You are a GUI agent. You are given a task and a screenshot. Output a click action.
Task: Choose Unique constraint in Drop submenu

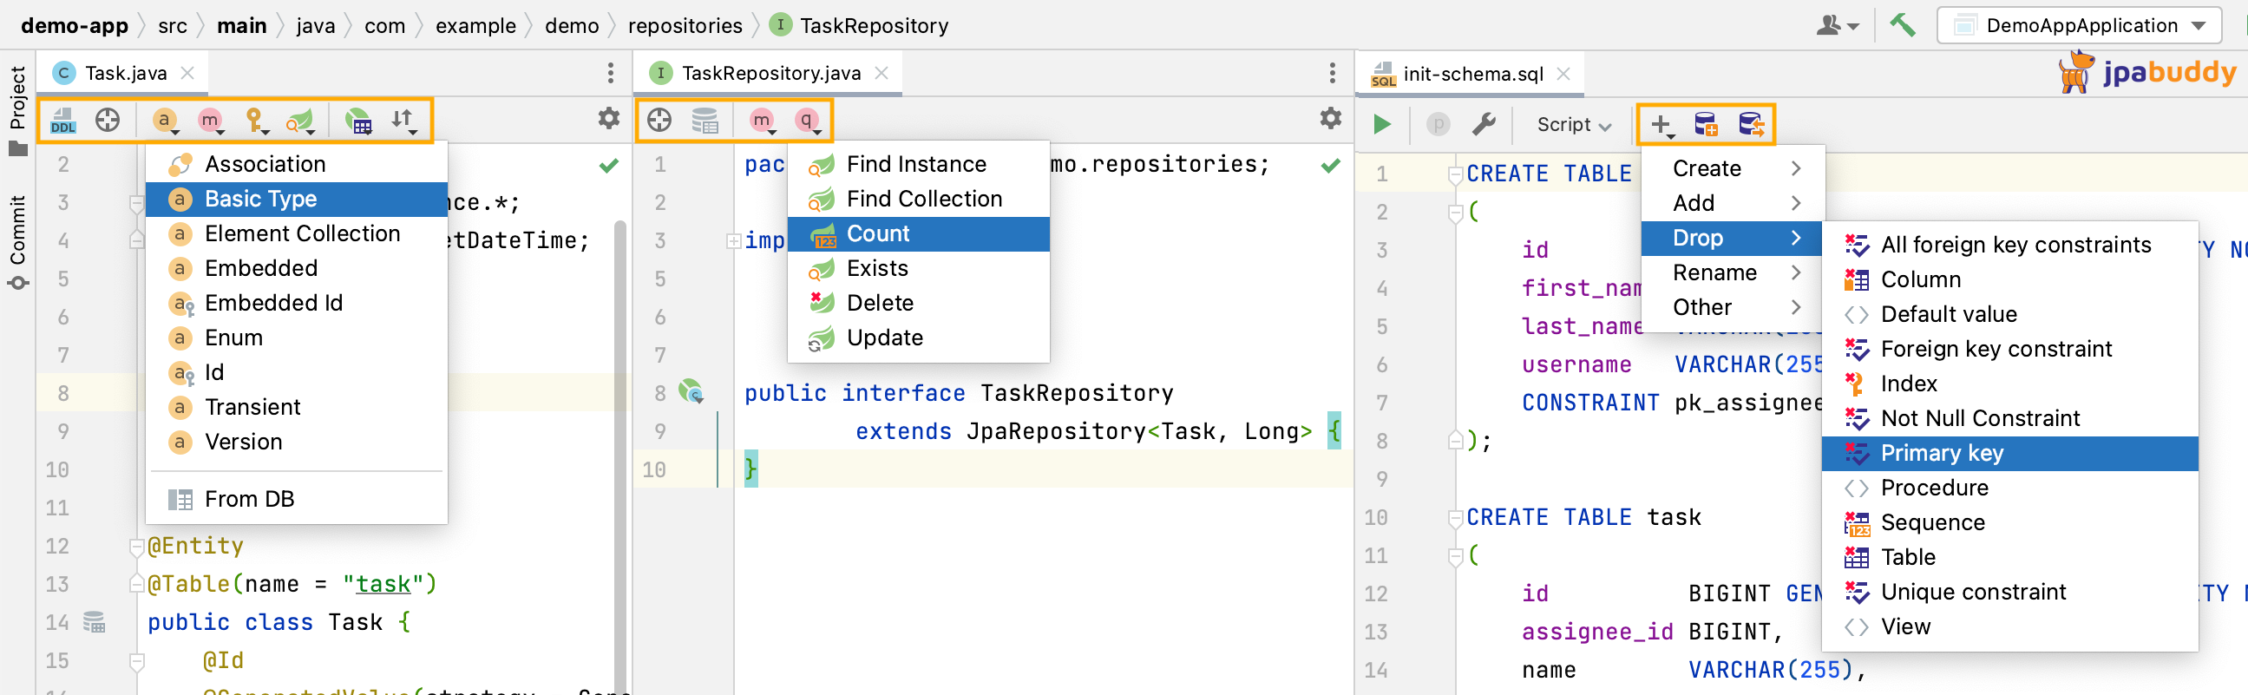(x=2009, y=592)
